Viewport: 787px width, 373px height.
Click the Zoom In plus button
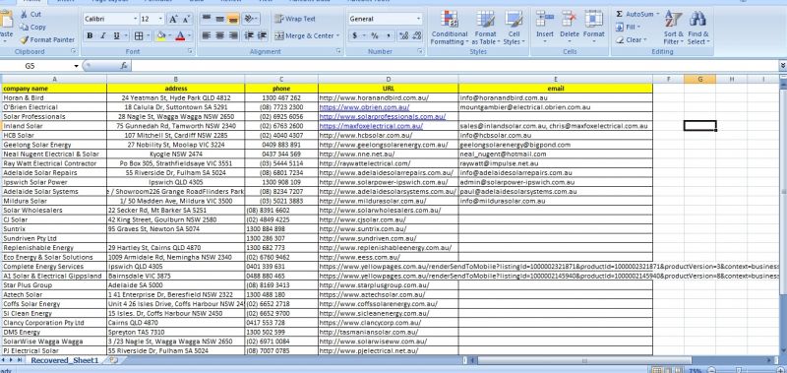click(781, 370)
